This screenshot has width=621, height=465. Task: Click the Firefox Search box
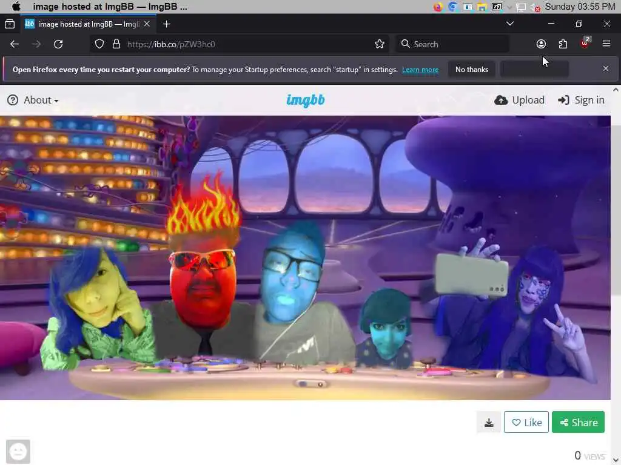point(452,44)
